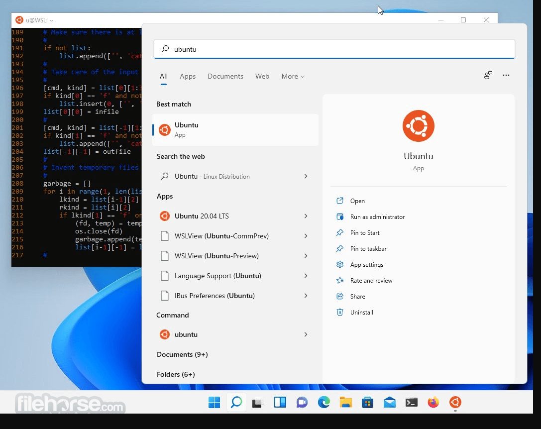Click the Pin to Start pin icon

[340, 232]
